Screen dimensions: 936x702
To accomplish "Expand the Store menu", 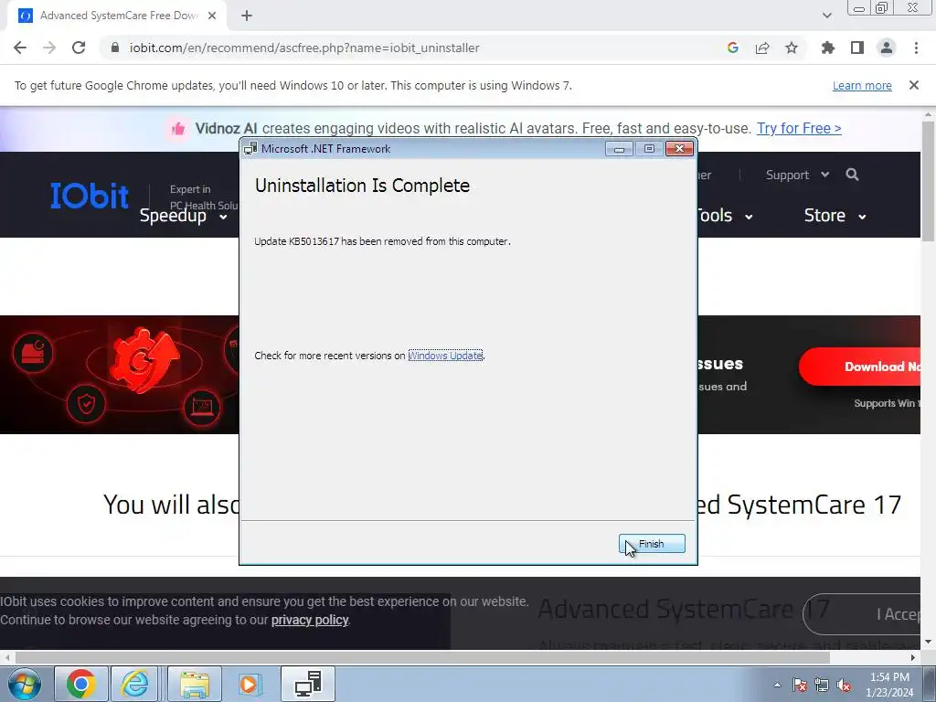I will click(835, 216).
